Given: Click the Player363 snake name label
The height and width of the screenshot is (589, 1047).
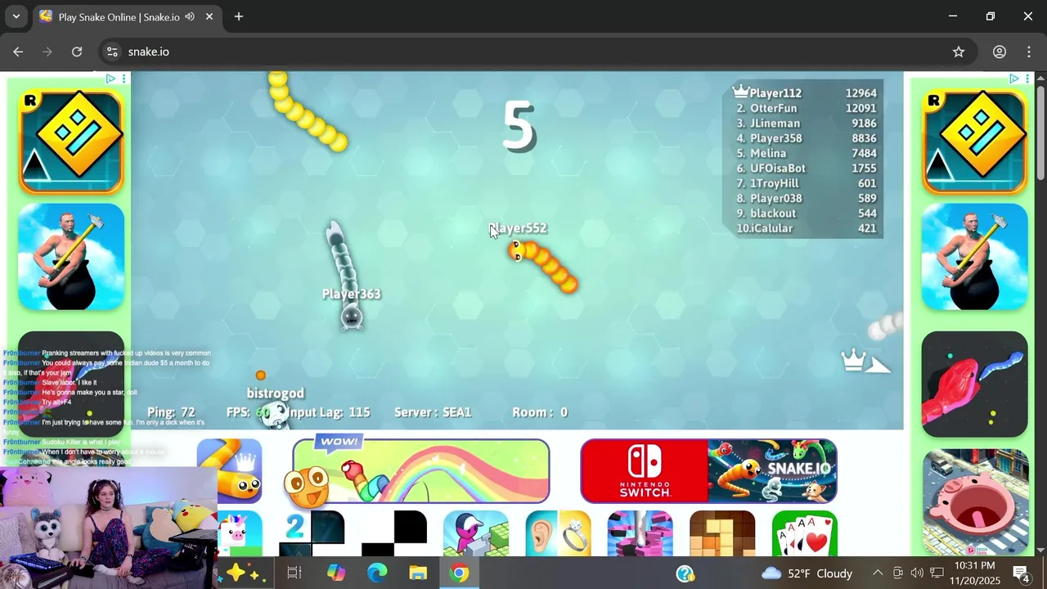Looking at the screenshot, I should [351, 294].
